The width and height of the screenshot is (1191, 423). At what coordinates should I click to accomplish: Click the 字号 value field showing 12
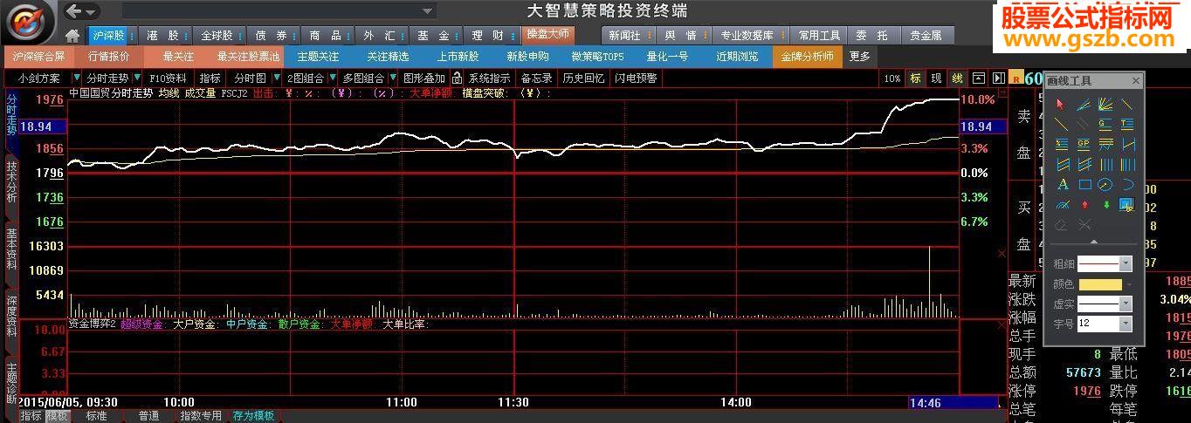(x=1099, y=324)
